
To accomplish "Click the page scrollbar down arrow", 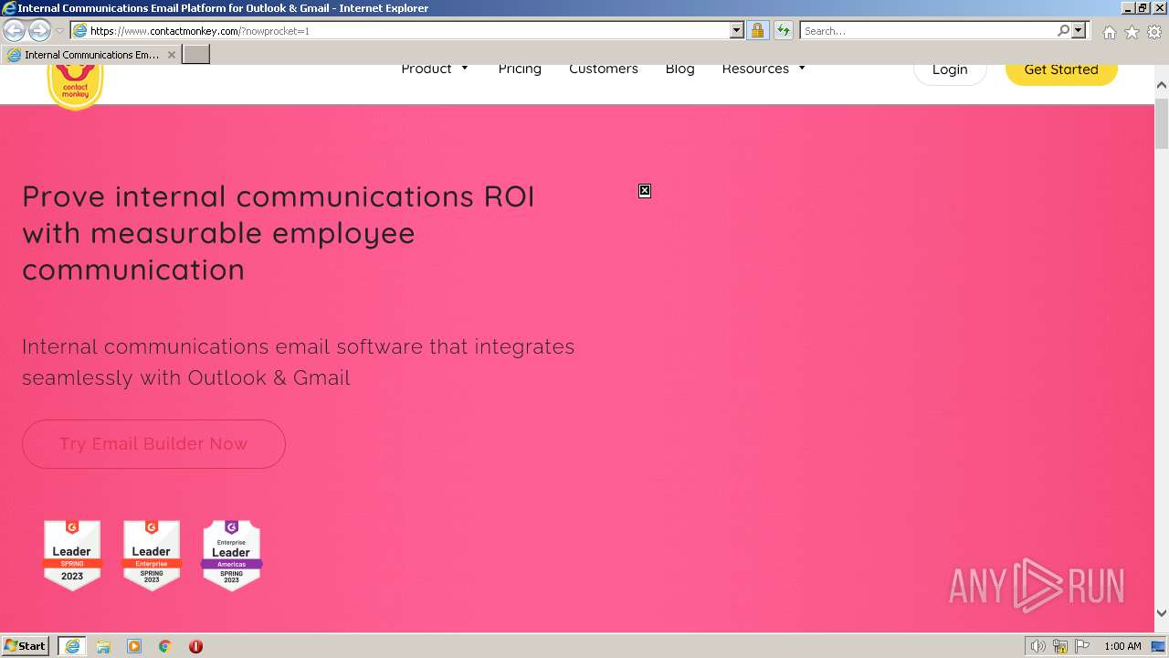I will (1162, 613).
